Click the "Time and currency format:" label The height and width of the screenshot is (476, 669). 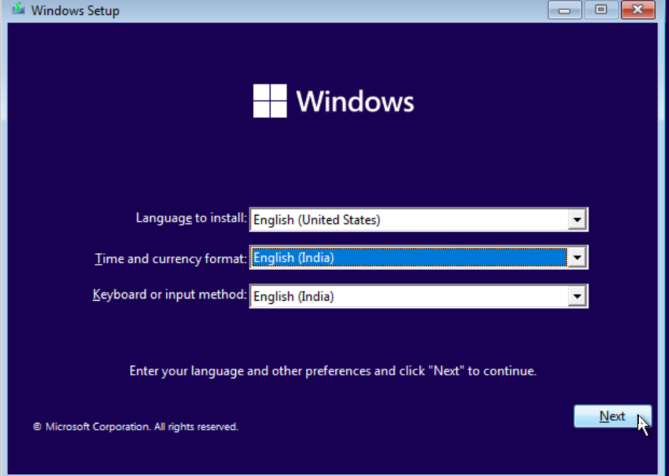(x=171, y=259)
